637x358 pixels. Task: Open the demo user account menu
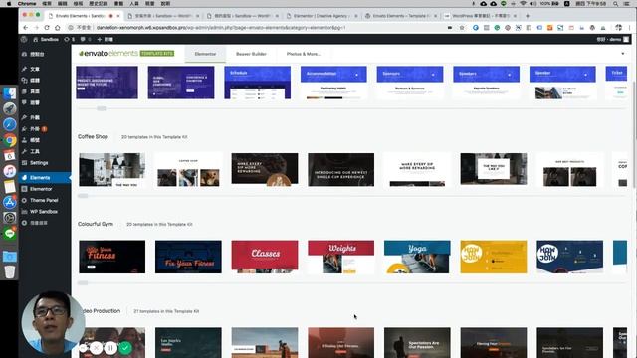[613, 40]
